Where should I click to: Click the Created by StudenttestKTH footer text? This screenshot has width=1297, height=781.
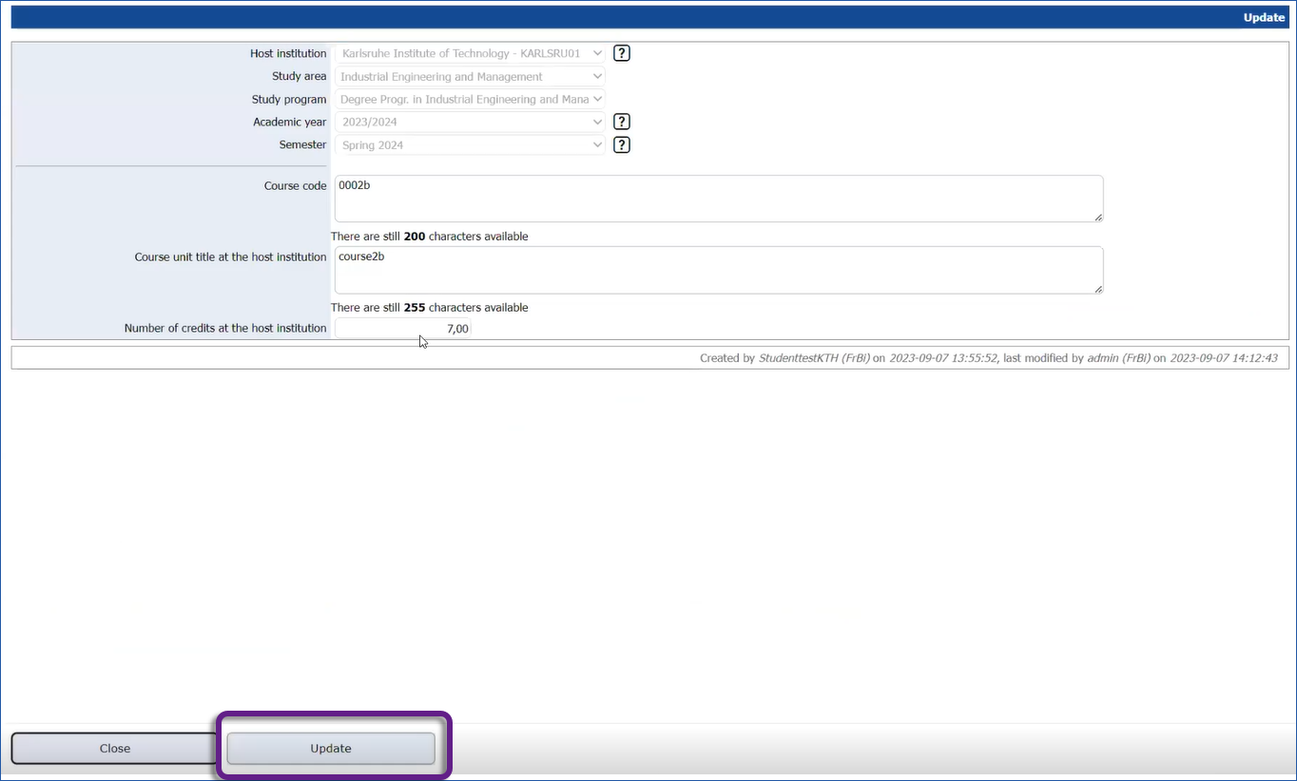pyautogui.click(x=989, y=358)
